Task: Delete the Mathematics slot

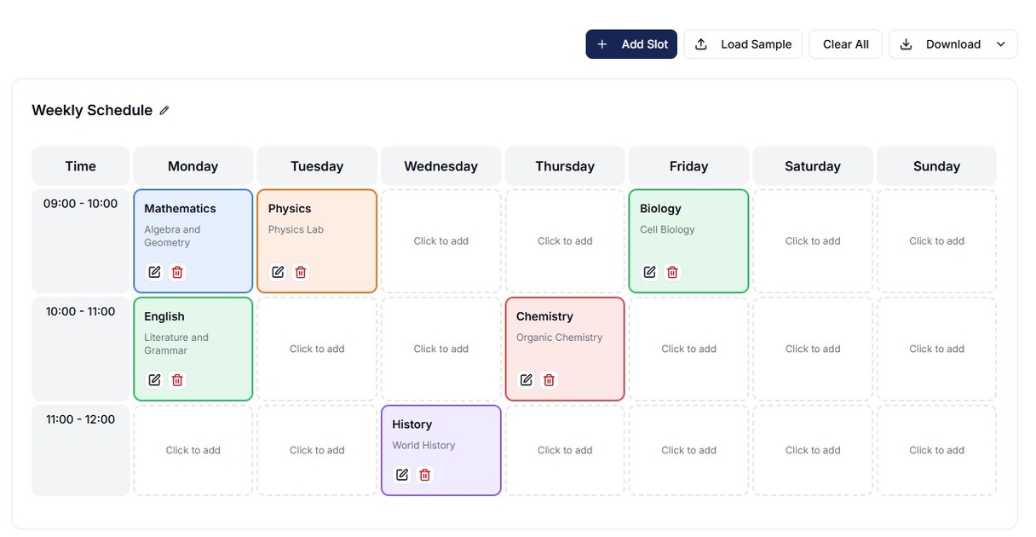Action: [x=177, y=272]
